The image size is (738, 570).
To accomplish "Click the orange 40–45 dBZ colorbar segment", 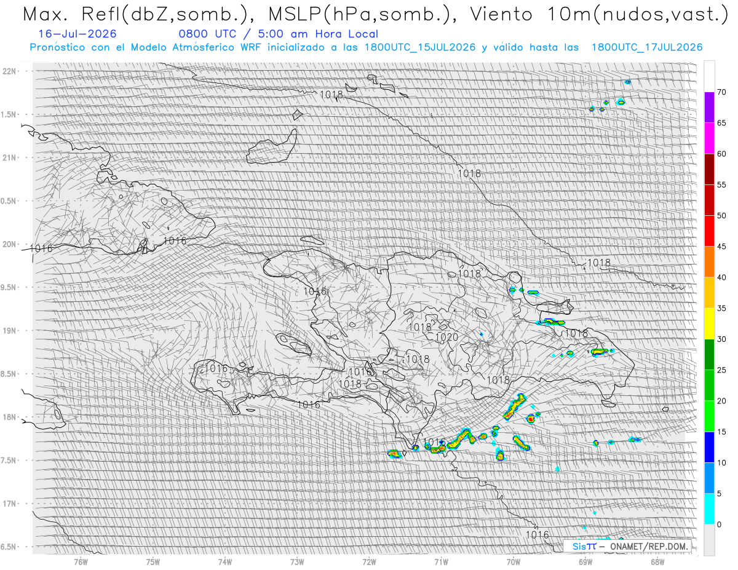I will (709, 262).
